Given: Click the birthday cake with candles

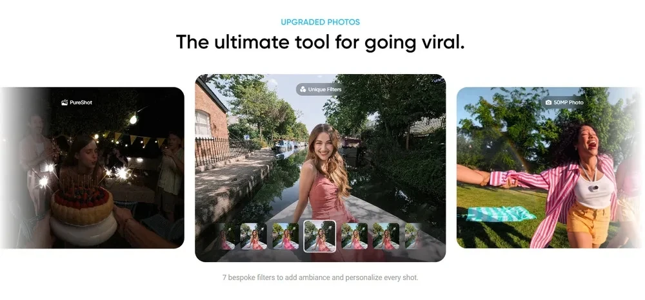Looking at the screenshot, I should (x=83, y=209).
